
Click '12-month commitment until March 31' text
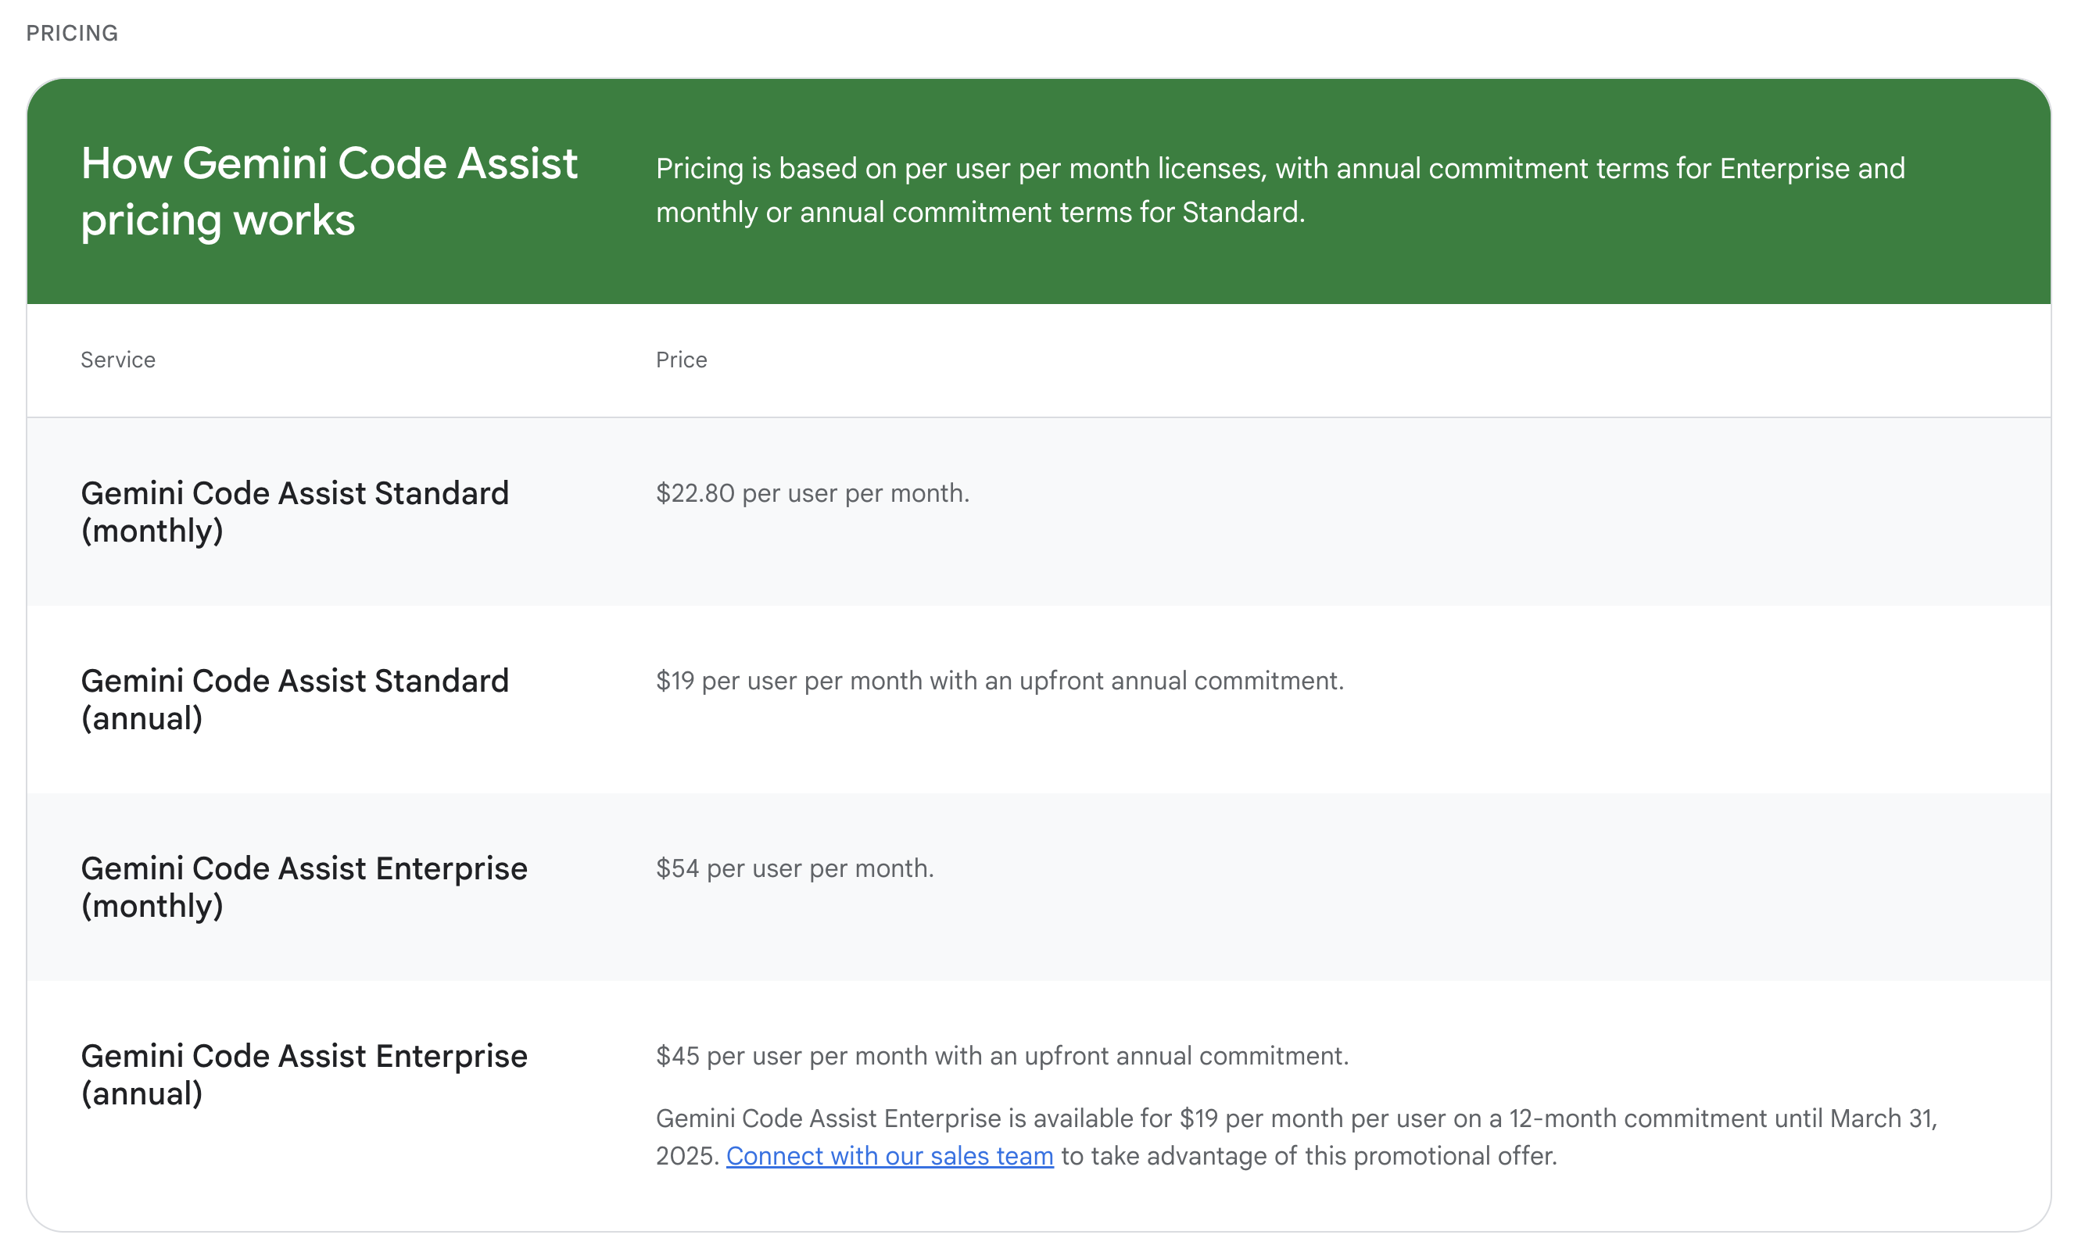click(x=1722, y=1118)
